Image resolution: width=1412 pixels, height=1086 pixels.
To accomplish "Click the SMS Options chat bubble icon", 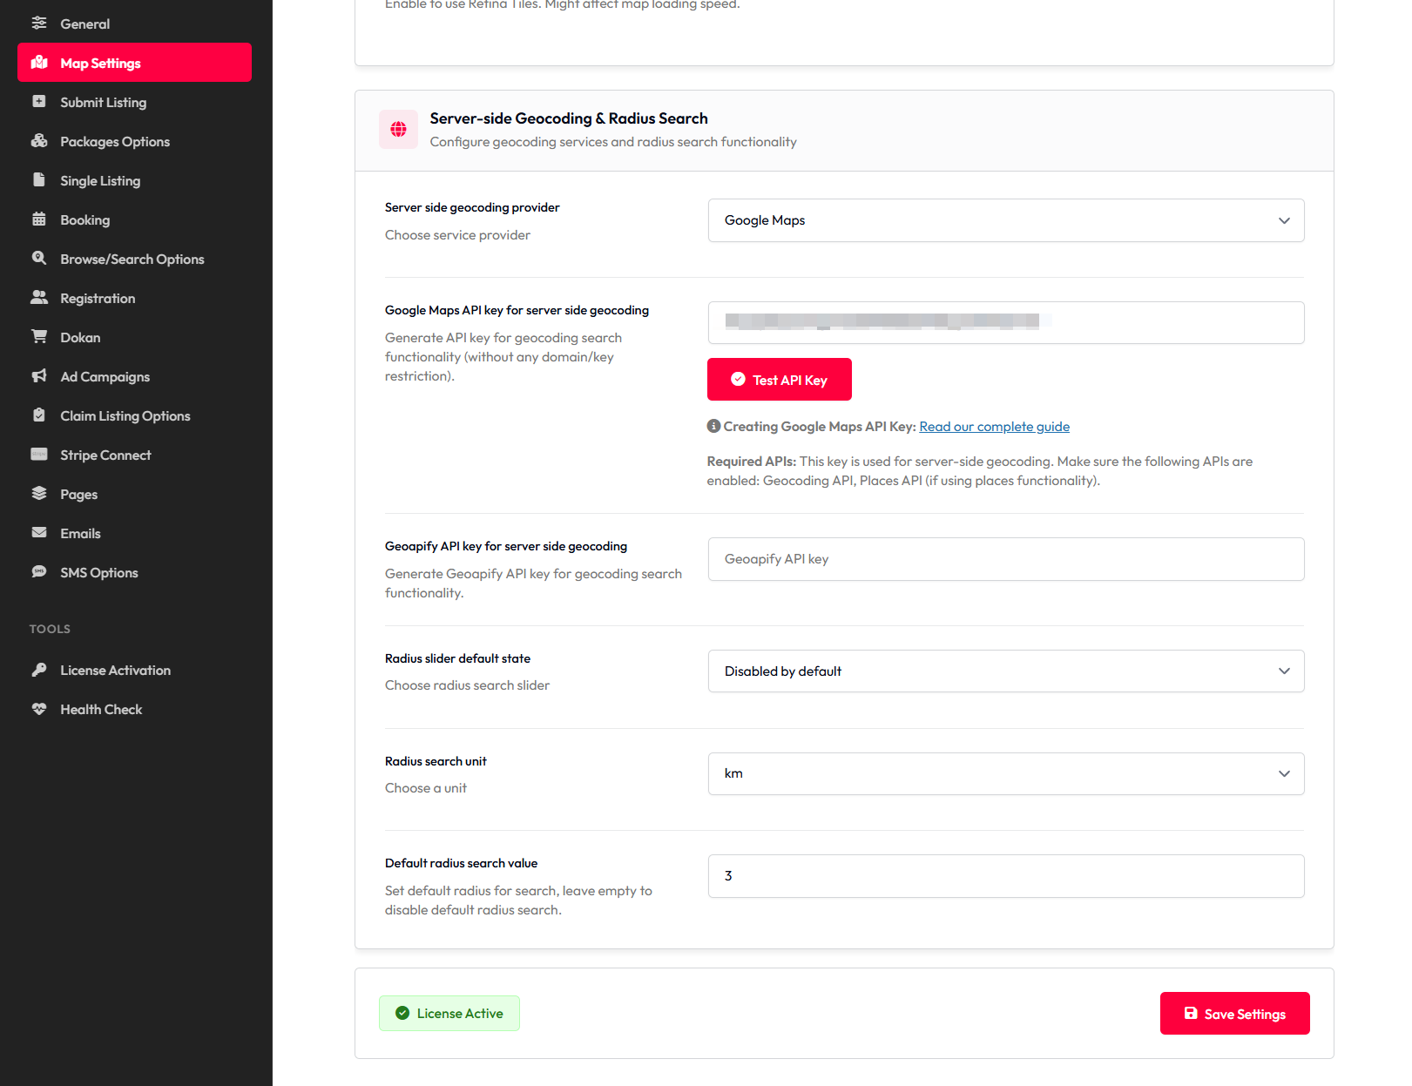I will point(39,572).
